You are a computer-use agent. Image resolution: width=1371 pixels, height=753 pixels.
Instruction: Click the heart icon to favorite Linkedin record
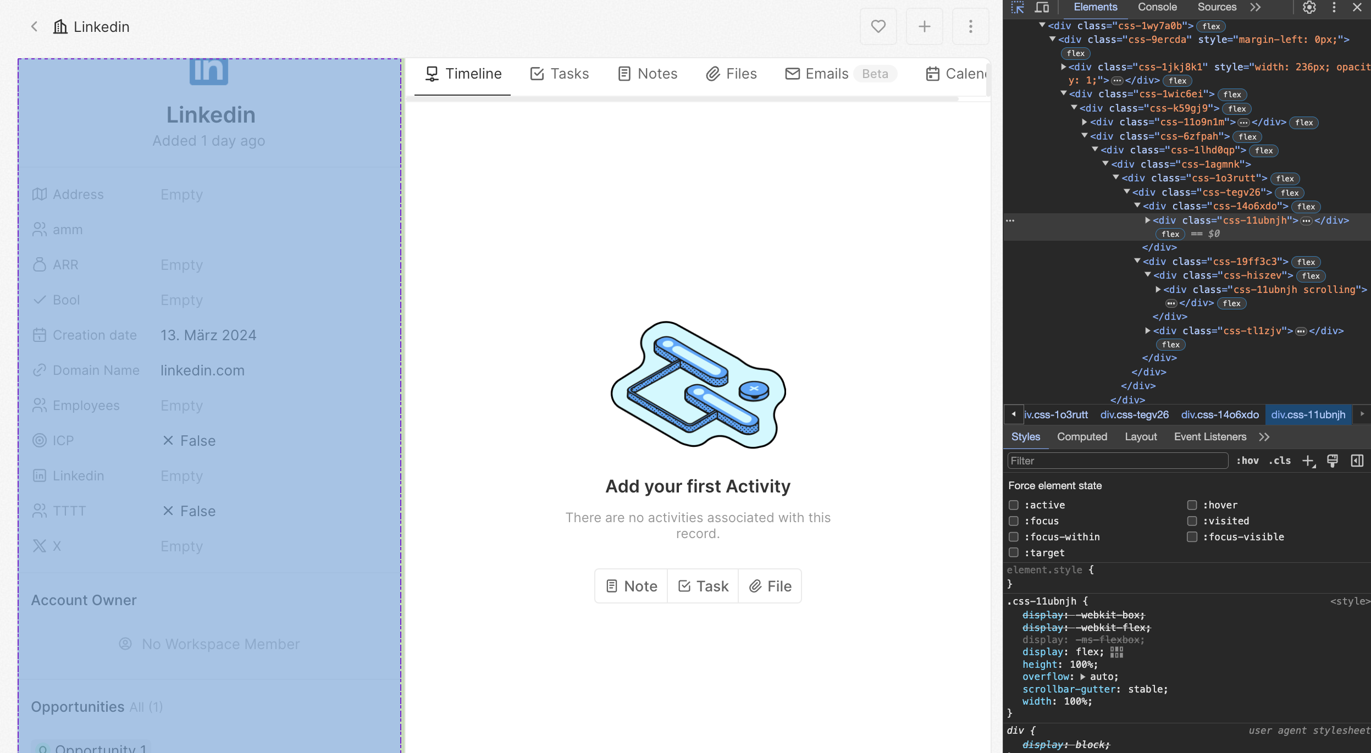(x=877, y=26)
